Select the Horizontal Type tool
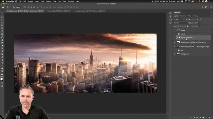213x119 pixels. pos(2,60)
